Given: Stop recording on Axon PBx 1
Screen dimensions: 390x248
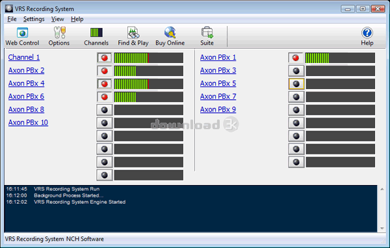Looking at the screenshot, I should point(296,58).
